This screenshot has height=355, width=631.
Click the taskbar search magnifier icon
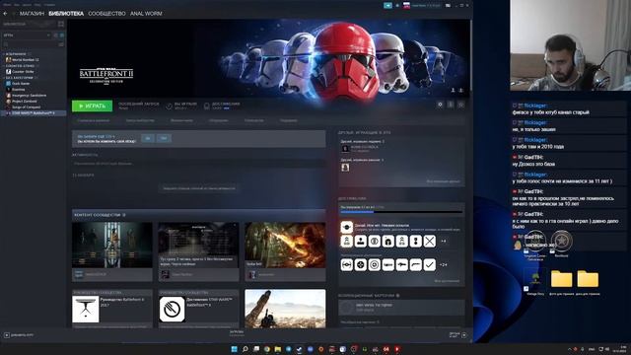[245, 349]
